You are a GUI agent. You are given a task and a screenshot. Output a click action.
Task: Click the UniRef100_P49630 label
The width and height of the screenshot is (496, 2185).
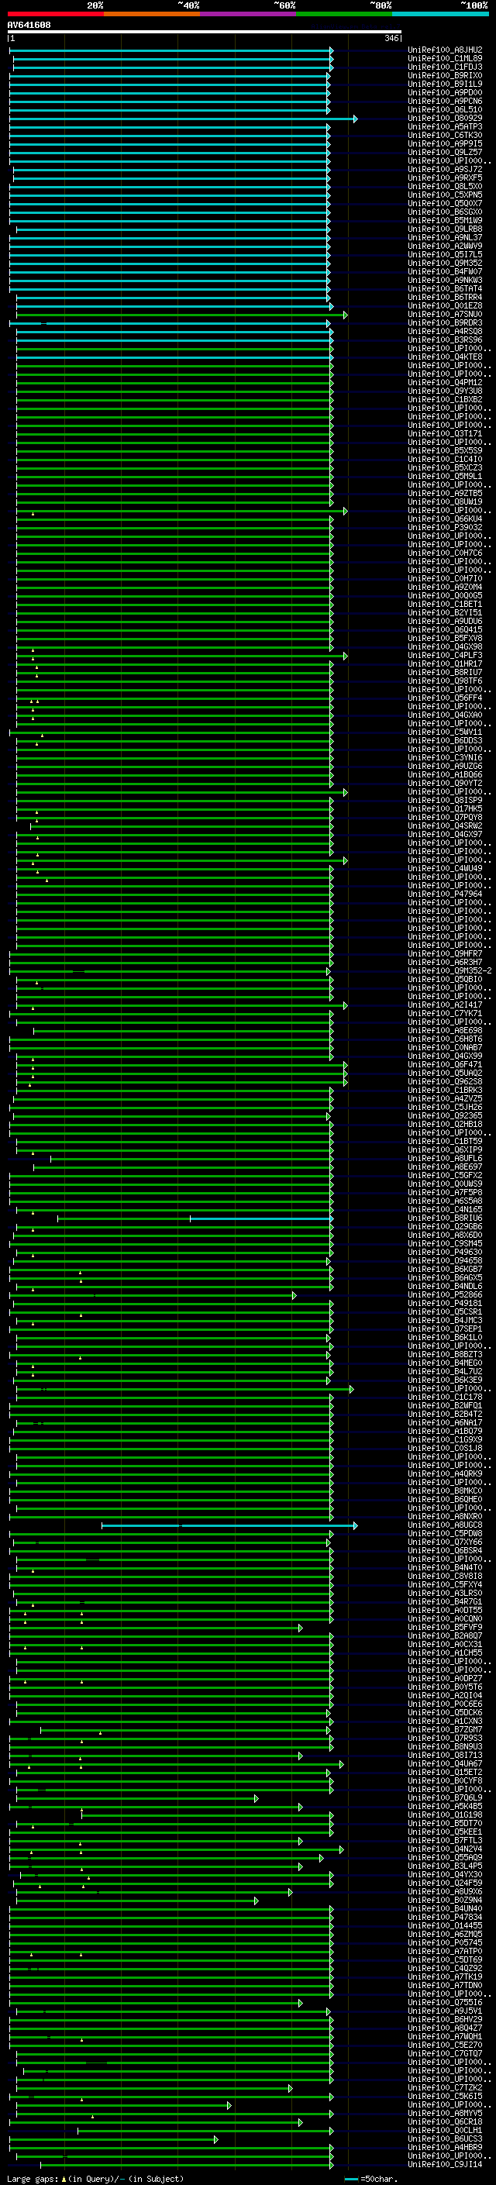[445, 1252]
